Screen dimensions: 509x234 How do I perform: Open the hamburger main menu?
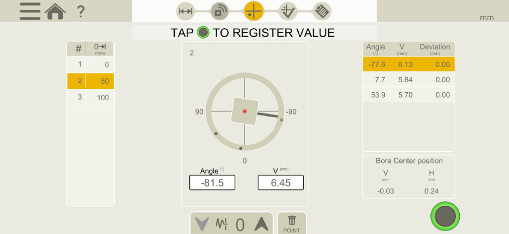[30, 11]
